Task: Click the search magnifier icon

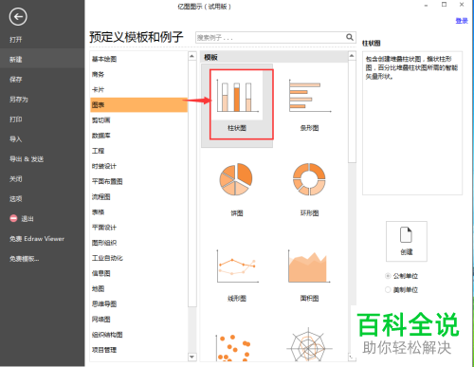Action: coord(350,37)
